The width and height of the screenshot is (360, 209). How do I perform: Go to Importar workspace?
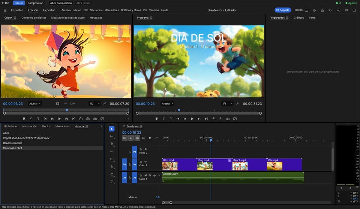point(17,10)
